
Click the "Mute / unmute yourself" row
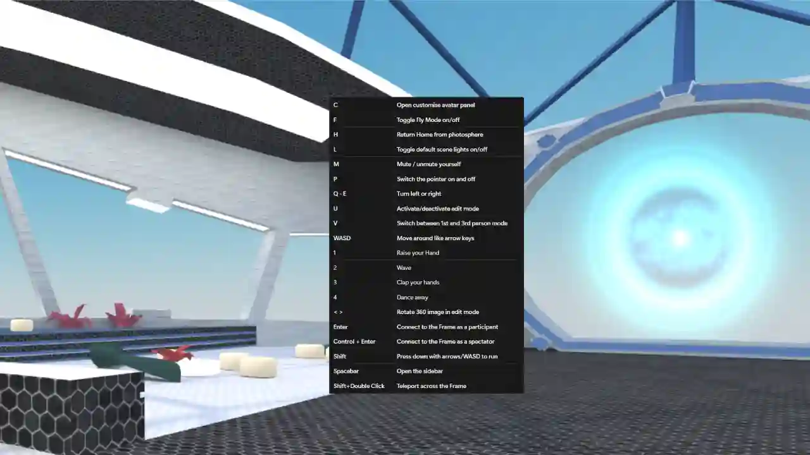pyautogui.click(x=428, y=164)
